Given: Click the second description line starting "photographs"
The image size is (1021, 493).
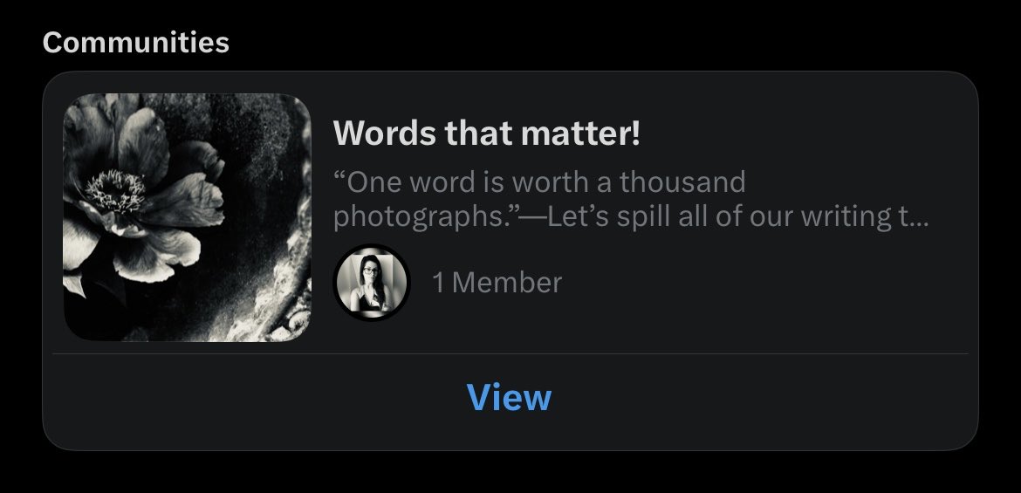Looking at the screenshot, I should pyautogui.click(x=631, y=217).
